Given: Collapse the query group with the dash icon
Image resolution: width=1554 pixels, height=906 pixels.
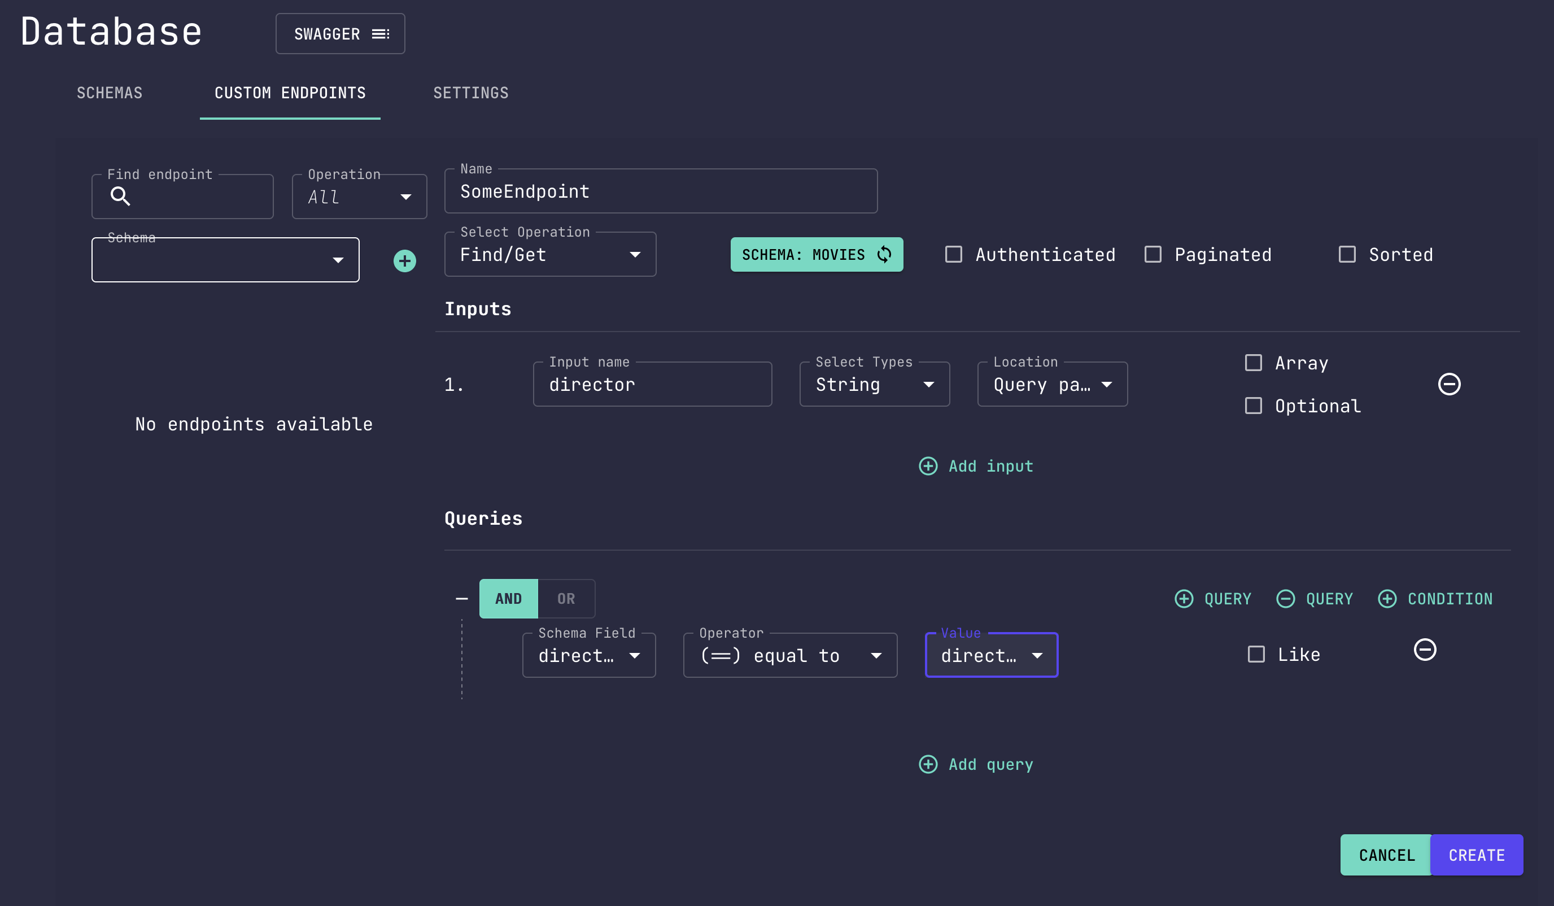Looking at the screenshot, I should 461,599.
